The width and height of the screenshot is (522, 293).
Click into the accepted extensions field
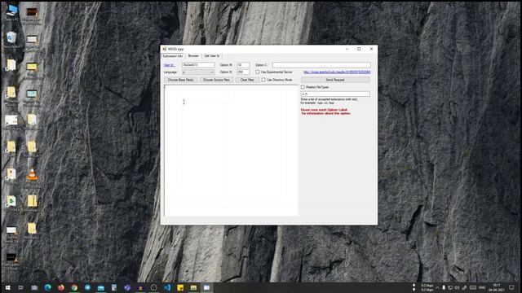coord(335,94)
